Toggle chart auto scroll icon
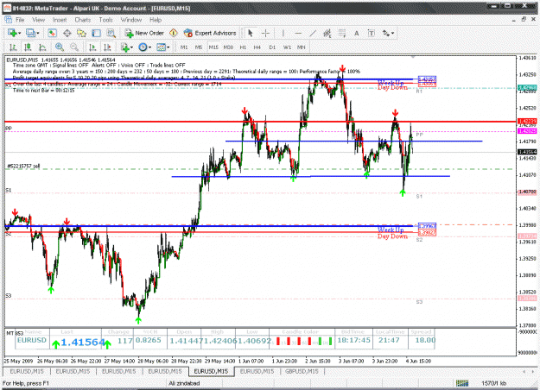Viewport: 540px width, 390px height. click(92, 47)
